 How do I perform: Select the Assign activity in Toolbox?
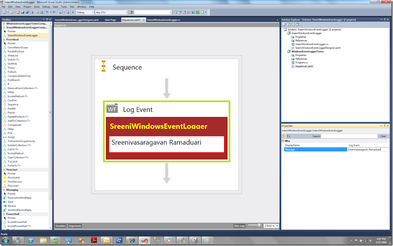(x=11, y=137)
